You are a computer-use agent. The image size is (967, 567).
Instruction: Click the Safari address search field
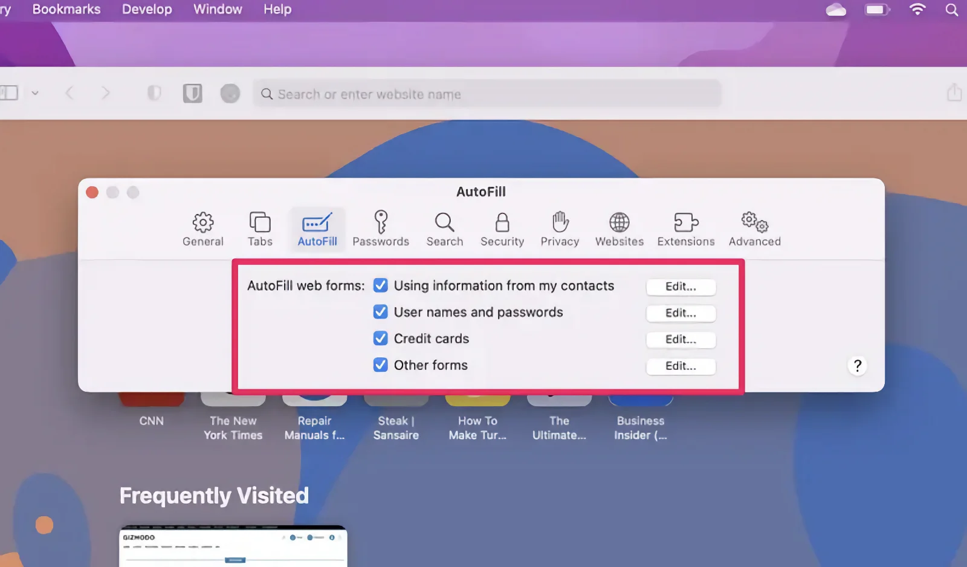tap(487, 94)
